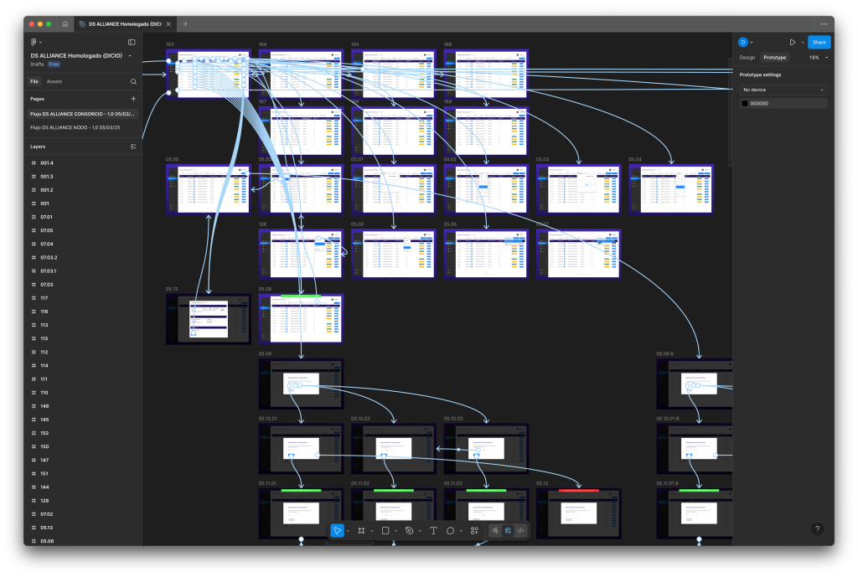This screenshot has width=858, height=577.
Task: Open the Pen tool dropdown arrow
Action: pyautogui.click(x=421, y=531)
